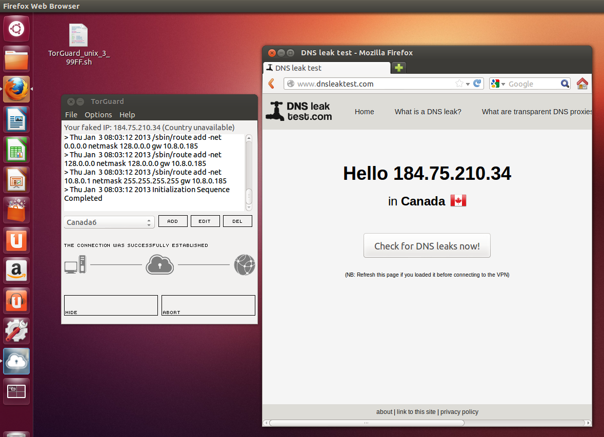Click the EDIT server button
604x437 pixels.
pyautogui.click(x=205, y=221)
